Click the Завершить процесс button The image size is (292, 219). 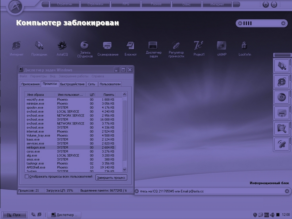click(111, 178)
